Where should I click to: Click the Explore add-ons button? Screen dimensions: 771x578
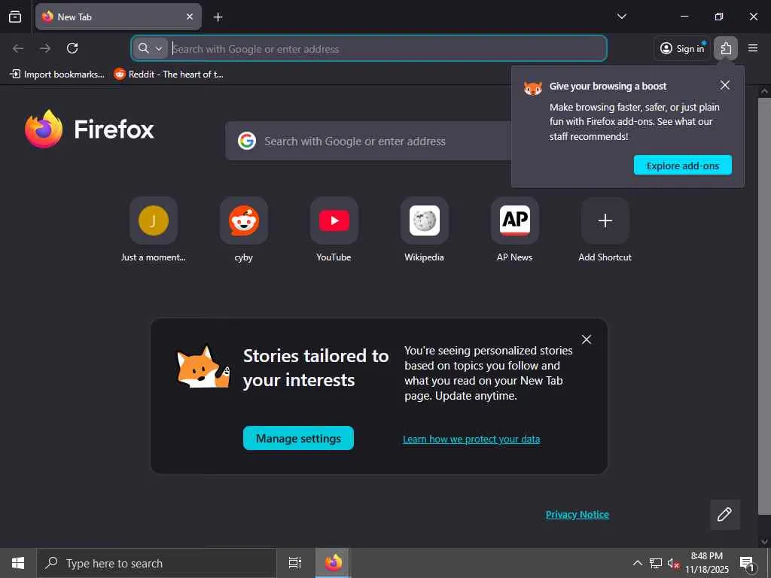coord(682,166)
